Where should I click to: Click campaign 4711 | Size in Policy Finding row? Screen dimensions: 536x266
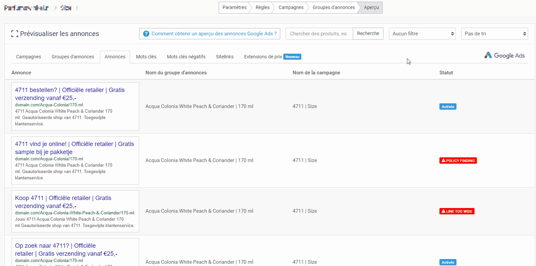coord(305,160)
